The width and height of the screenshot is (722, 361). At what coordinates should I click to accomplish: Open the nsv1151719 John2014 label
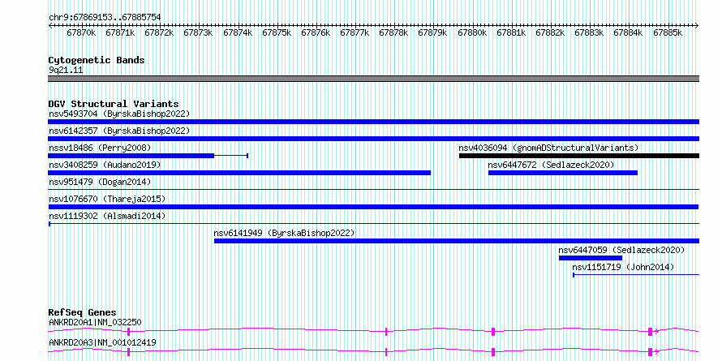click(623, 267)
